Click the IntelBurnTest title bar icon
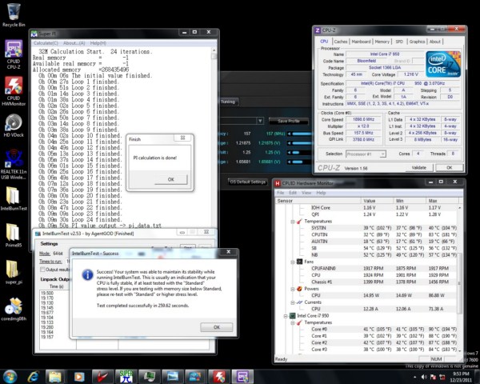The width and height of the screenshot is (480, 384). [38, 234]
